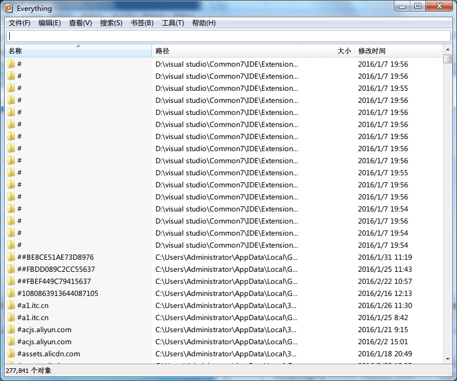Image resolution: width=457 pixels, height=381 pixels.
Task: Sort by the 名称 column header
Action: [78, 51]
